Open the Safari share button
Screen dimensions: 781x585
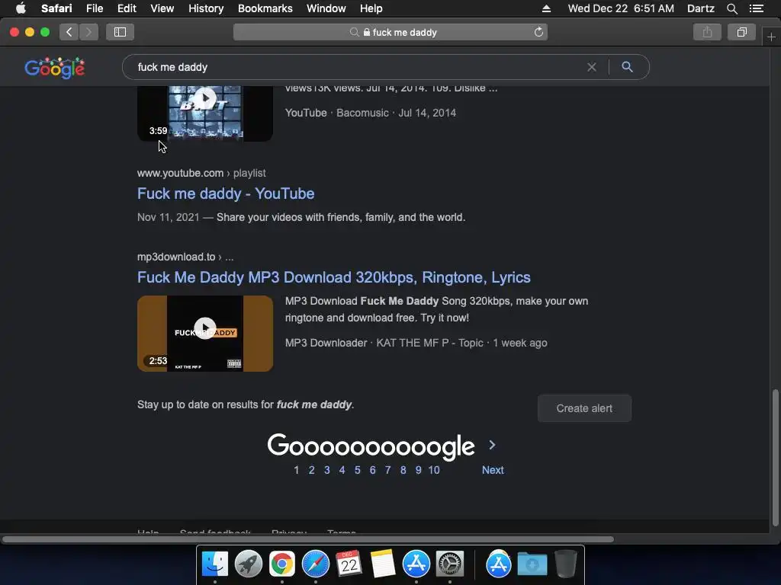click(x=707, y=32)
